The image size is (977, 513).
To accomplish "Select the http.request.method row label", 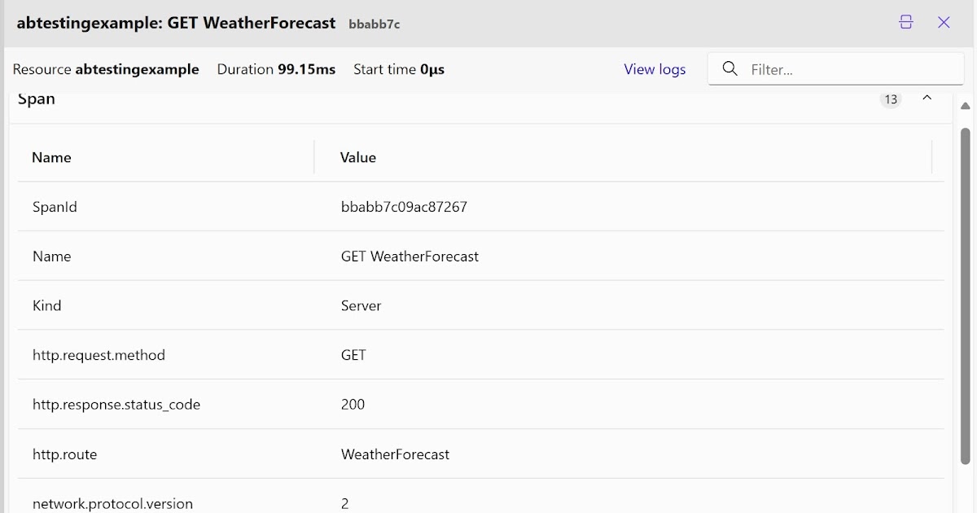I will coord(99,355).
